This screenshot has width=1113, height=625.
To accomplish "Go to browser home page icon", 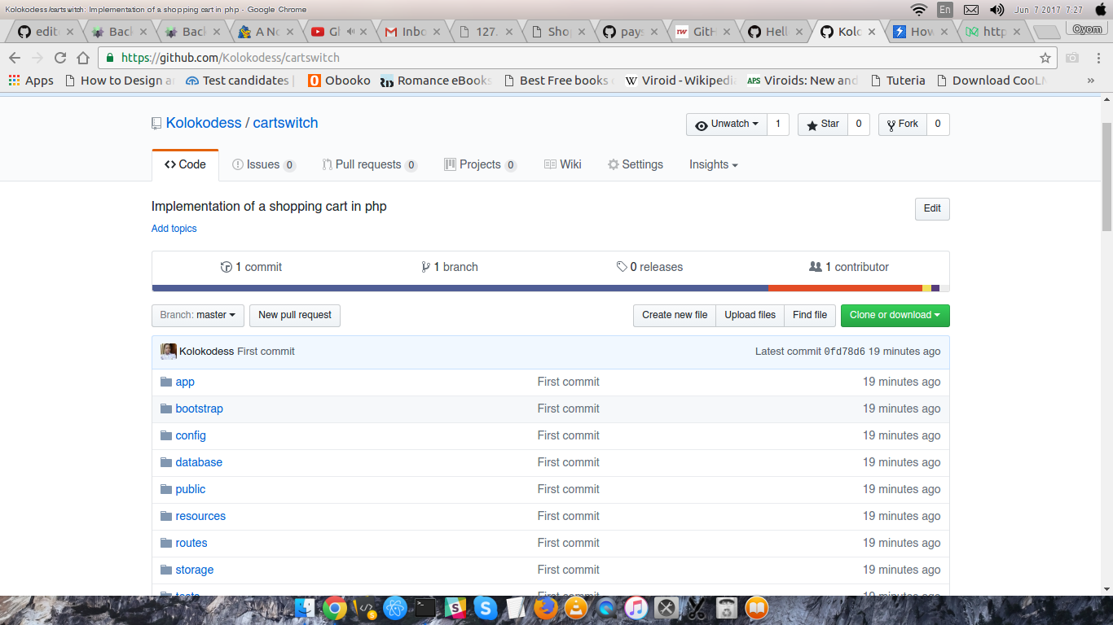I will [82, 58].
